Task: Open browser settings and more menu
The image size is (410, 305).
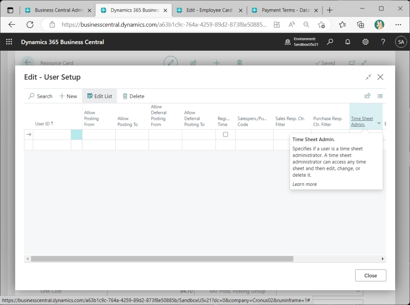Action: 398,25
